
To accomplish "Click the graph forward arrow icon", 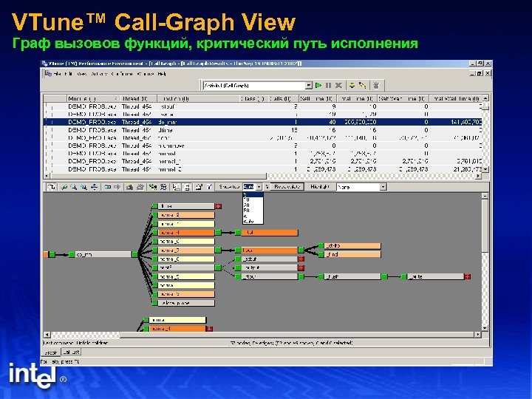I will [117, 187].
